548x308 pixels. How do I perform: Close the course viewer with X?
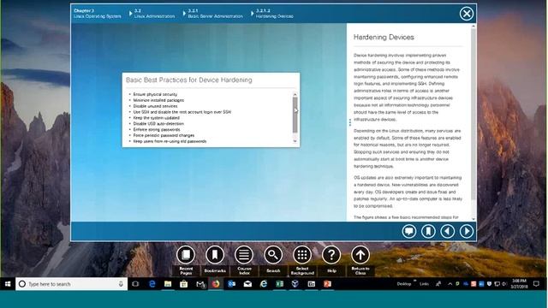pos(467,14)
